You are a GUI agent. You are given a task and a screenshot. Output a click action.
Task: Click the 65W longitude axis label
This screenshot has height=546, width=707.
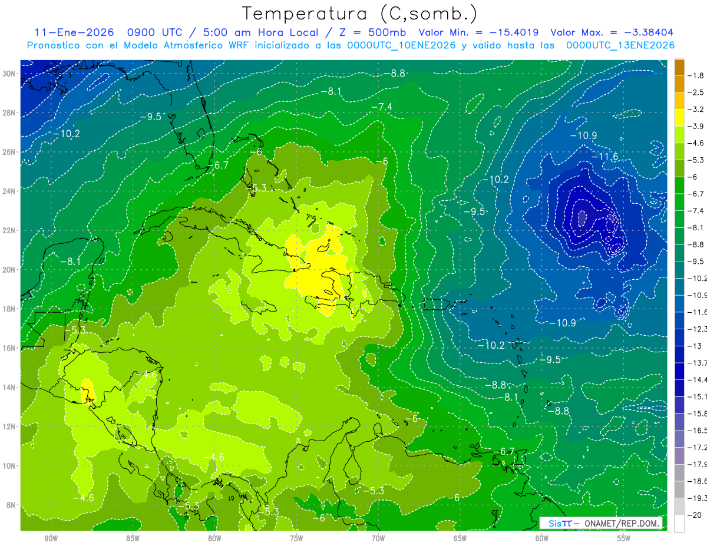tap(460, 538)
